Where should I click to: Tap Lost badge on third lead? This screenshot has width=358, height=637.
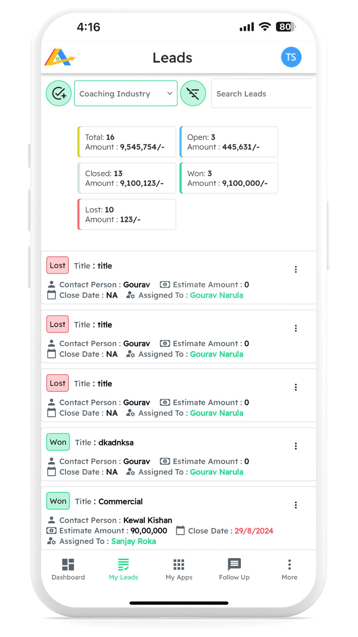(x=58, y=383)
